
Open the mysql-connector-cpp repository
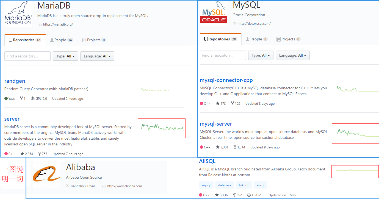click(x=226, y=80)
